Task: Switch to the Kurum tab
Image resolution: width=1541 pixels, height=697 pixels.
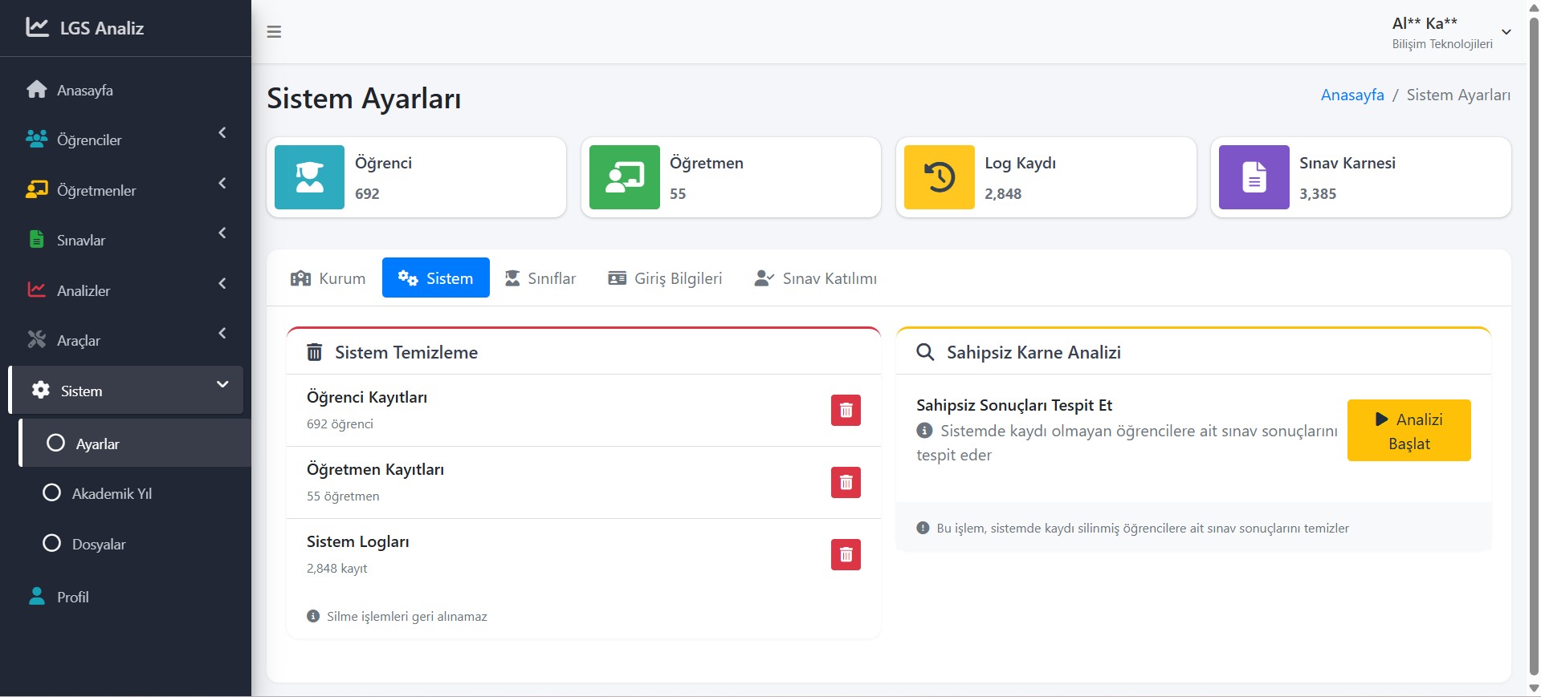Action: pos(328,278)
